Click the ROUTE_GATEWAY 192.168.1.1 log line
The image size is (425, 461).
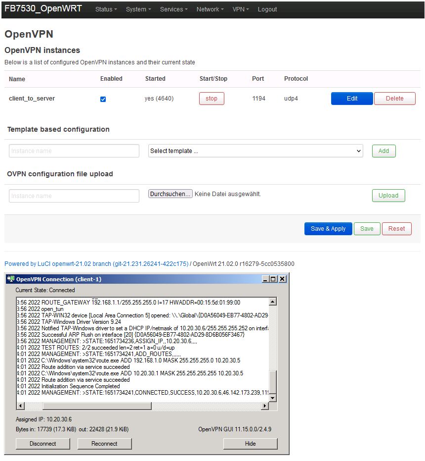point(128,302)
